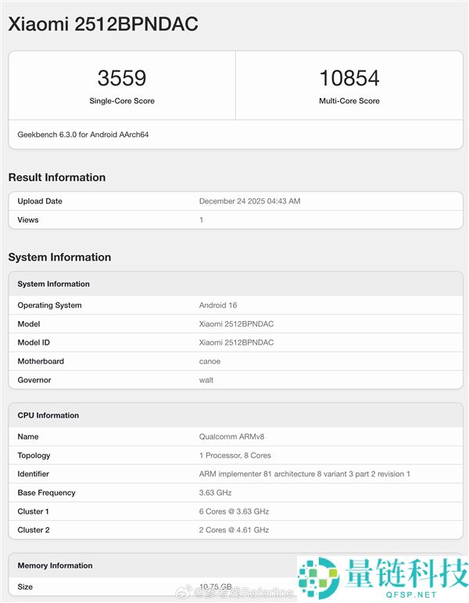This screenshot has height=603, width=469.
Task: Click the Result Information heading
Action: (57, 177)
